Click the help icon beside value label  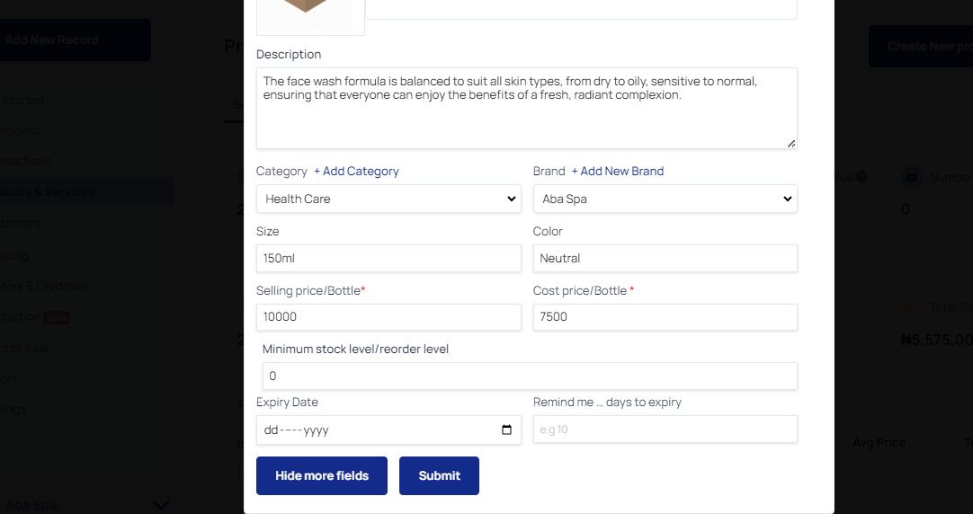click(x=861, y=177)
